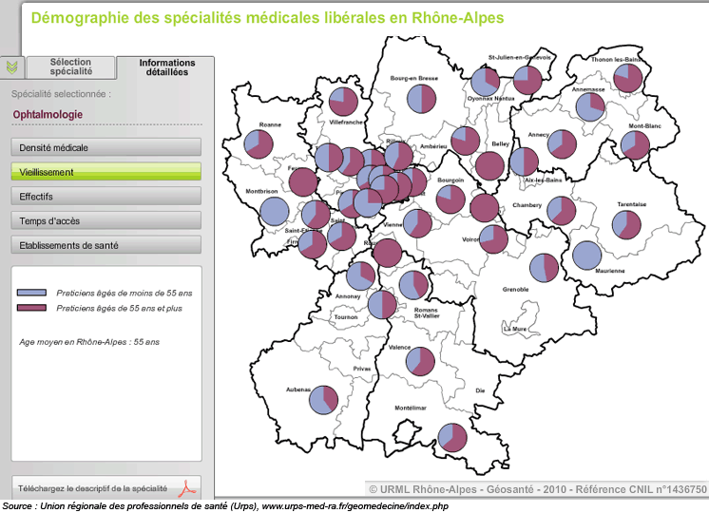Click the Annecy pie chart
Viewport: 709px width, 513px height.
pyautogui.click(x=562, y=144)
